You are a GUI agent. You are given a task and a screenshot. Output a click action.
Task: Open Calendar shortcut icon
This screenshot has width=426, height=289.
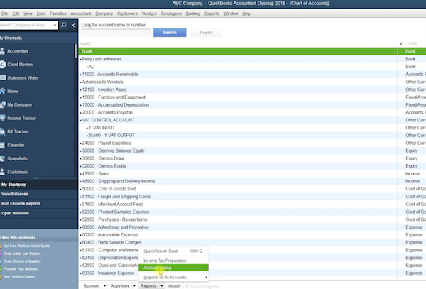(x=2, y=145)
